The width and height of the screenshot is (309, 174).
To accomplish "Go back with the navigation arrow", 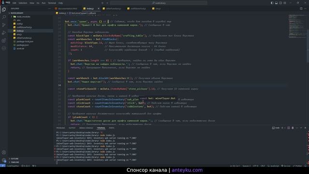I will [x=102, y=3].
